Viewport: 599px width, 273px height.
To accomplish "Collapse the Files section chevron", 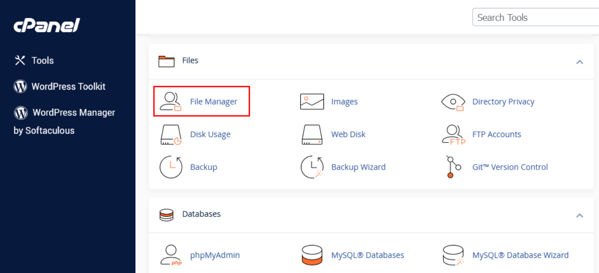I will click(579, 62).
